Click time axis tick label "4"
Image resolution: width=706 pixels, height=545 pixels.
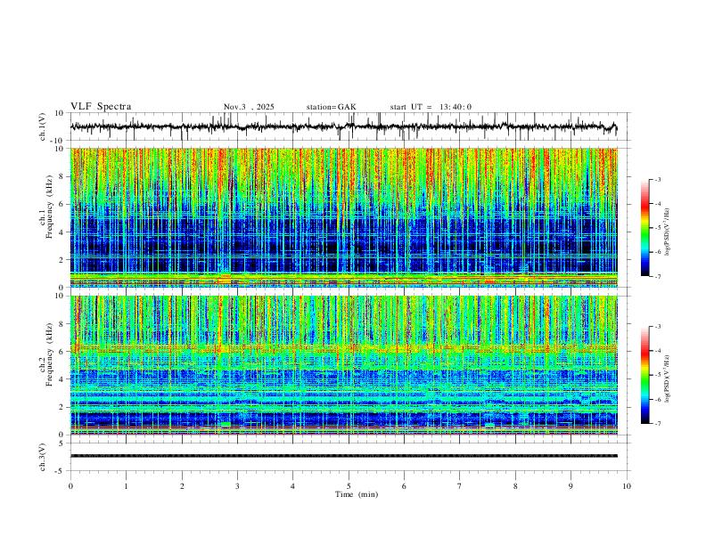(x=293, y=486)
